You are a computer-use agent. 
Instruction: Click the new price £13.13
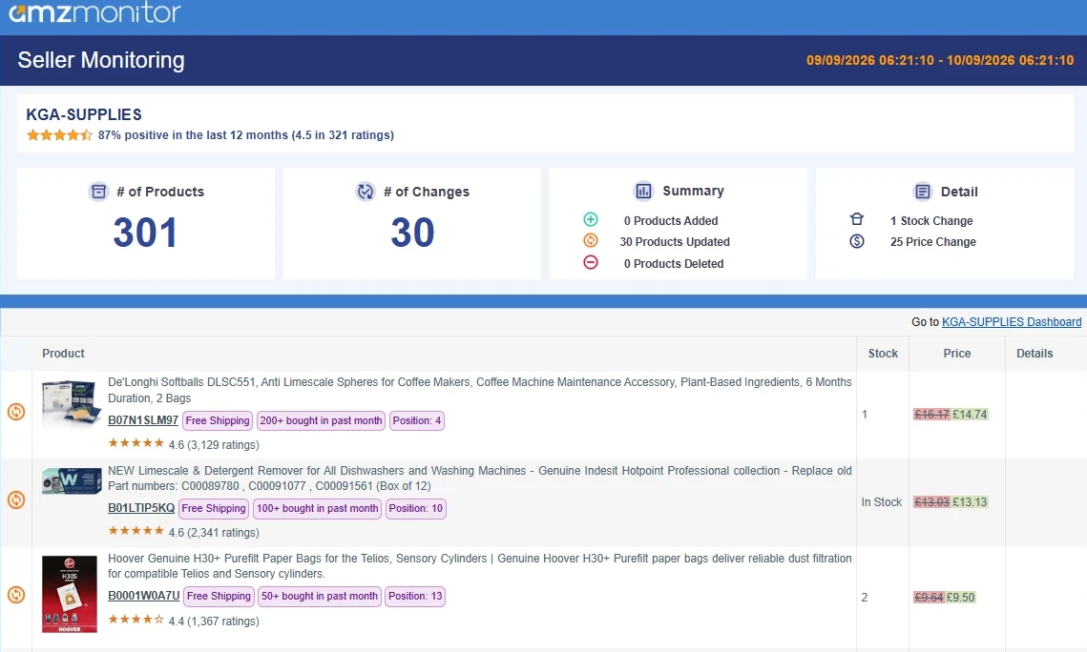pos(970,501)
